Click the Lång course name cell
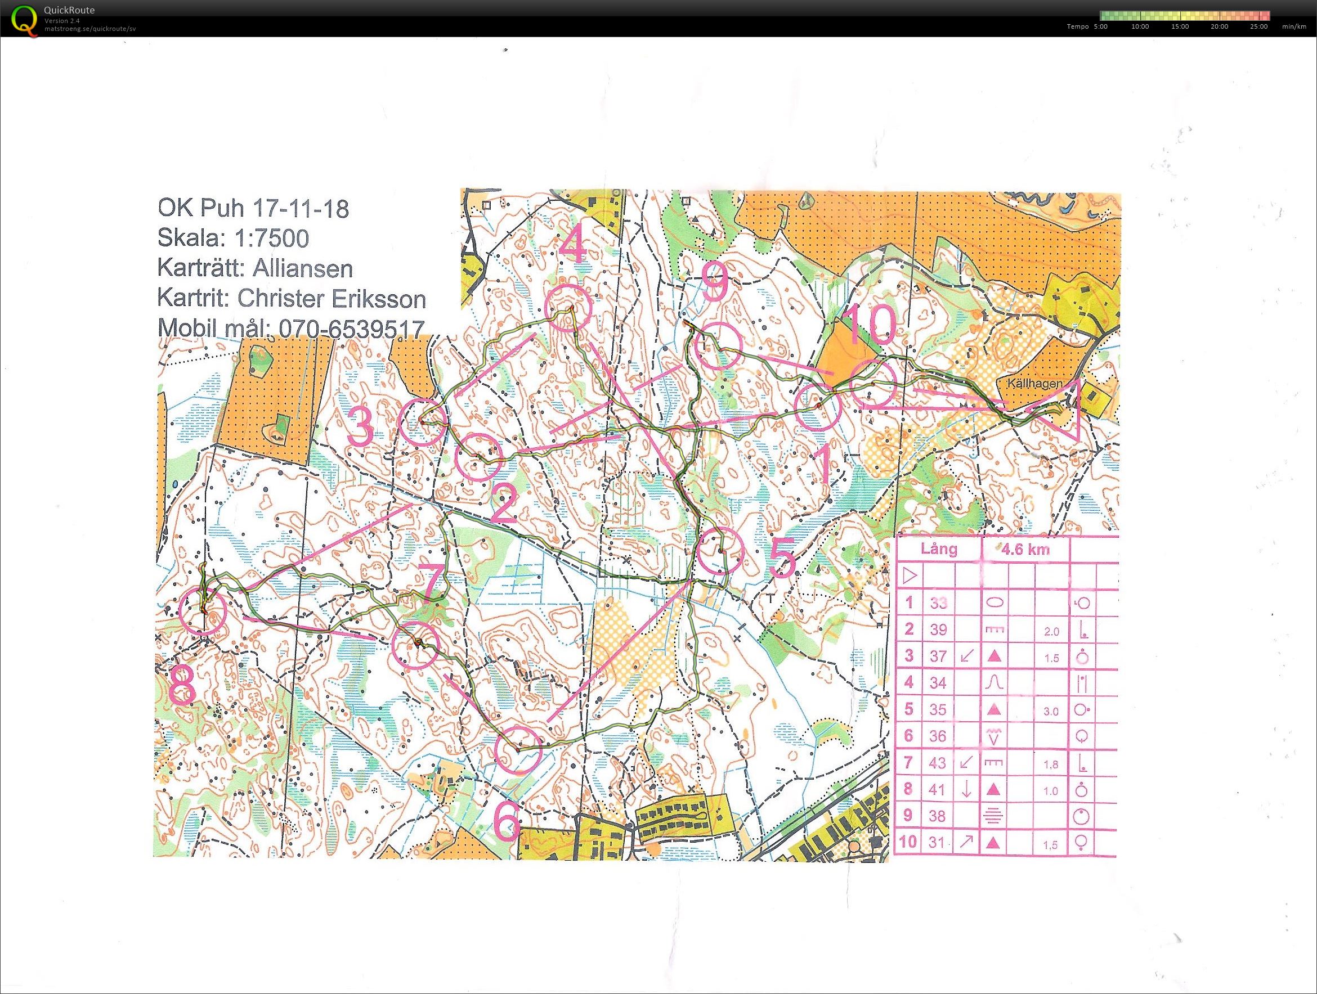 coord(938,549)
